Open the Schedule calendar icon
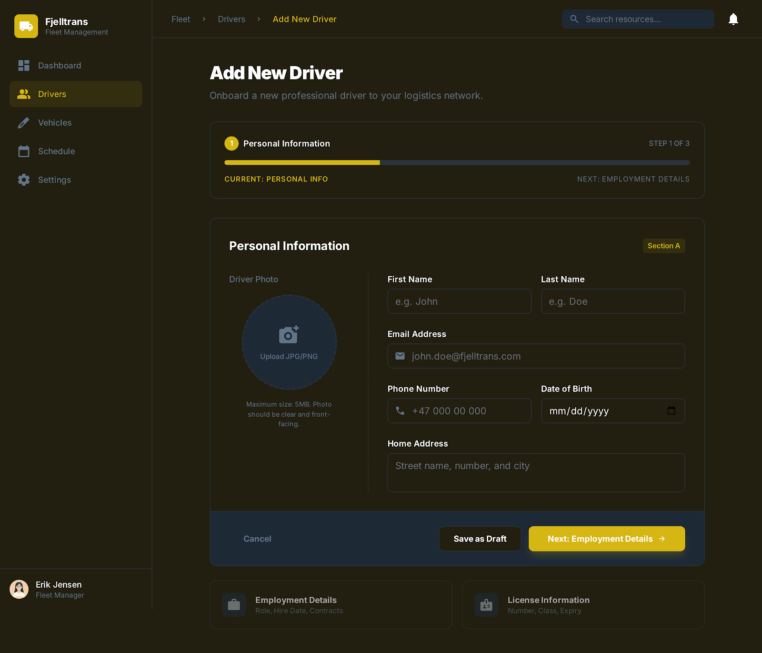Image resolution: width=762 pixels, height=653 pixels. 24,151
